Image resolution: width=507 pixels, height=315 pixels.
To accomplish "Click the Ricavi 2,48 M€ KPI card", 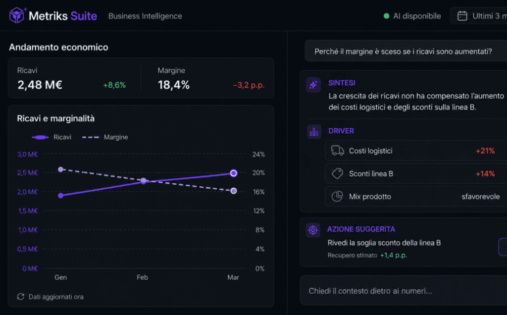I will point(74,78).
